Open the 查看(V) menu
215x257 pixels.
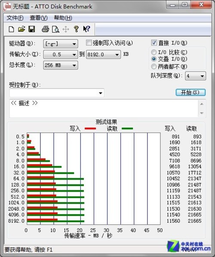point(39,18)
